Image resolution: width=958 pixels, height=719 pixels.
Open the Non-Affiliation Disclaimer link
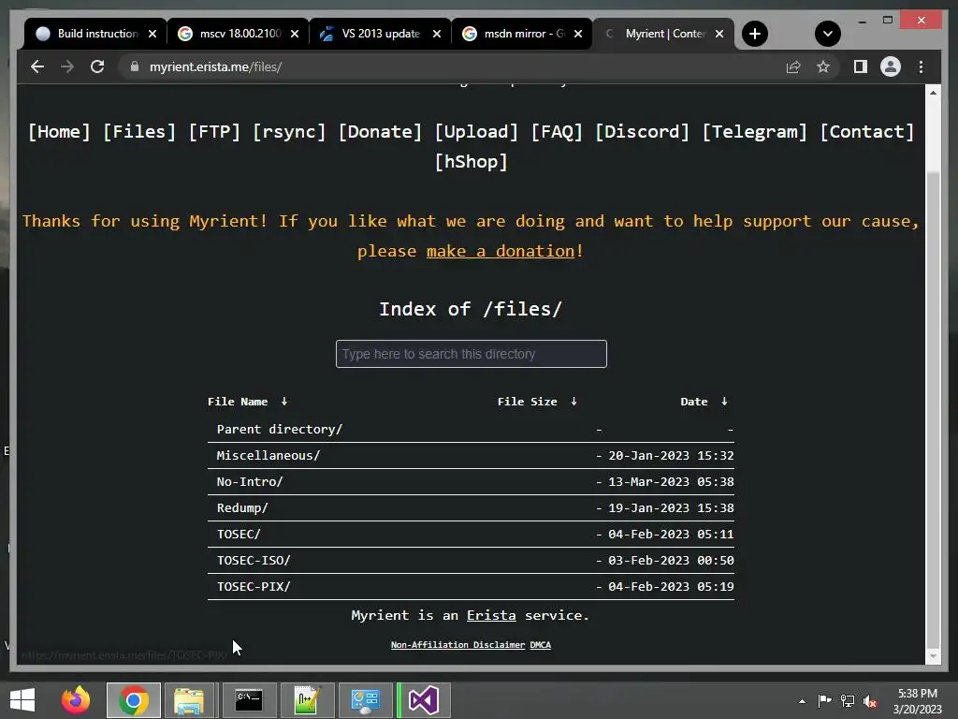[x=457, y=645]
